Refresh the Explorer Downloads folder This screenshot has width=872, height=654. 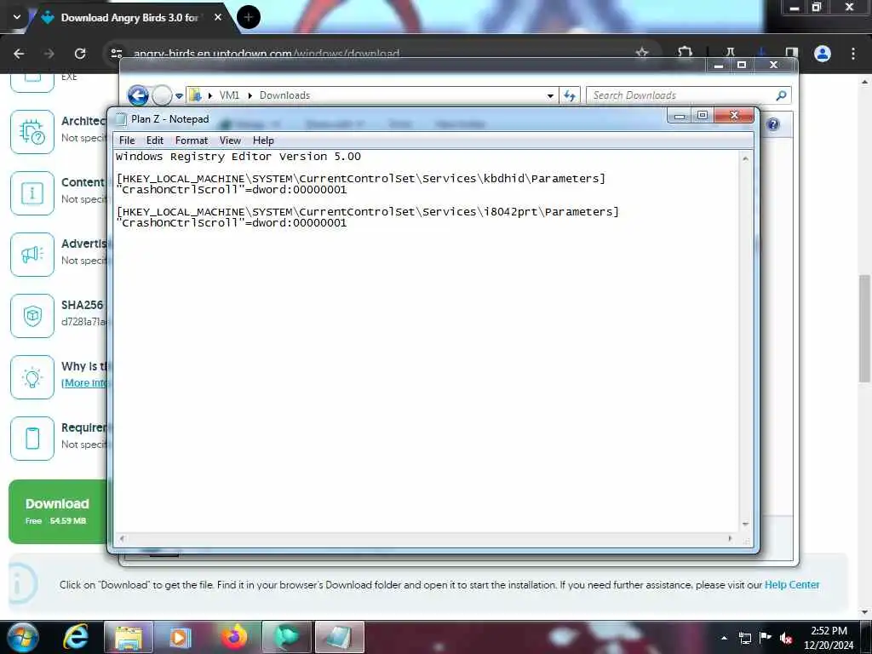click(x=570, y=95)
